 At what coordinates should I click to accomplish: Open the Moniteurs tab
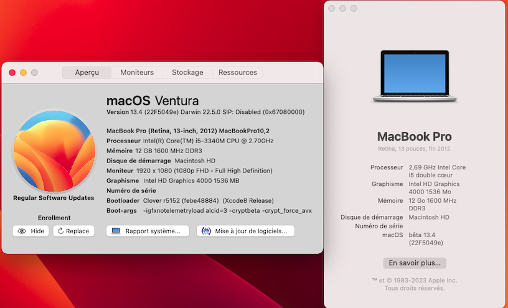[137, 72]
